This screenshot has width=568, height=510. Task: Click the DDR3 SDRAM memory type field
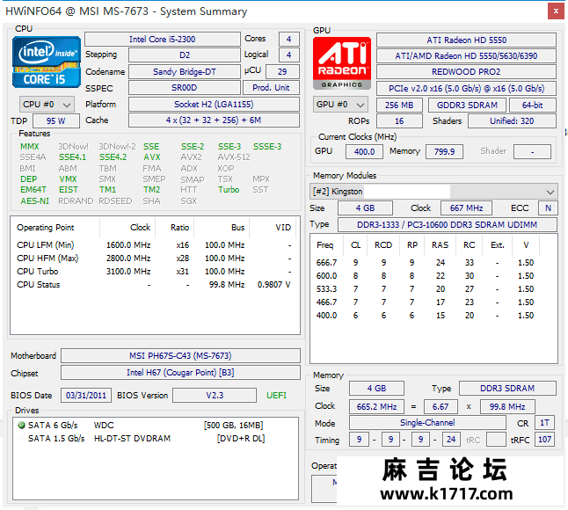507,389
